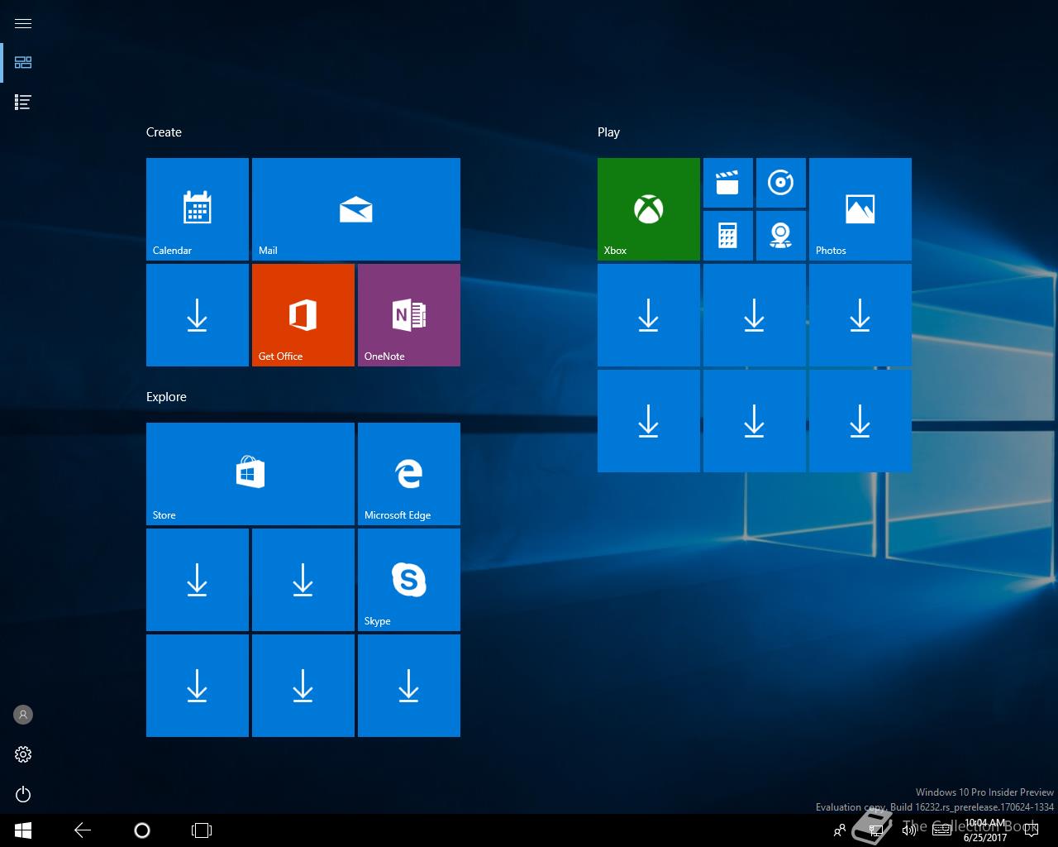Image resolution: width=1058 pixels, height=847 pixels.
Task: Click the taskbar Back arrow
Action: (x=83, y=830)
